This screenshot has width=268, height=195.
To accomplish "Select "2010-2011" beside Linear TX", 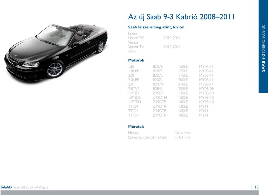I will pos(172,38).
